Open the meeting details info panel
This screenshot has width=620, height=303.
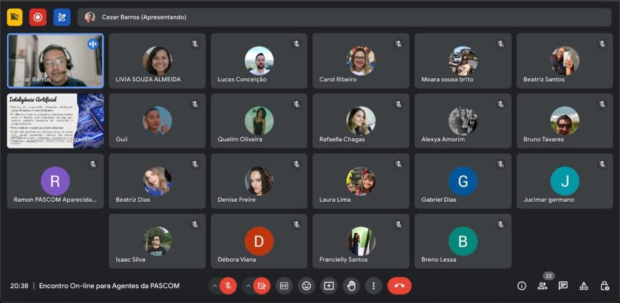click(521, 285)
